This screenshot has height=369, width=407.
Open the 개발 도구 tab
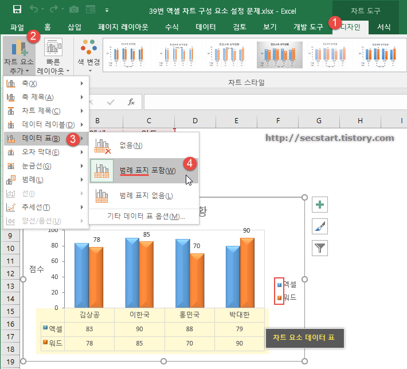coord(308,27)
